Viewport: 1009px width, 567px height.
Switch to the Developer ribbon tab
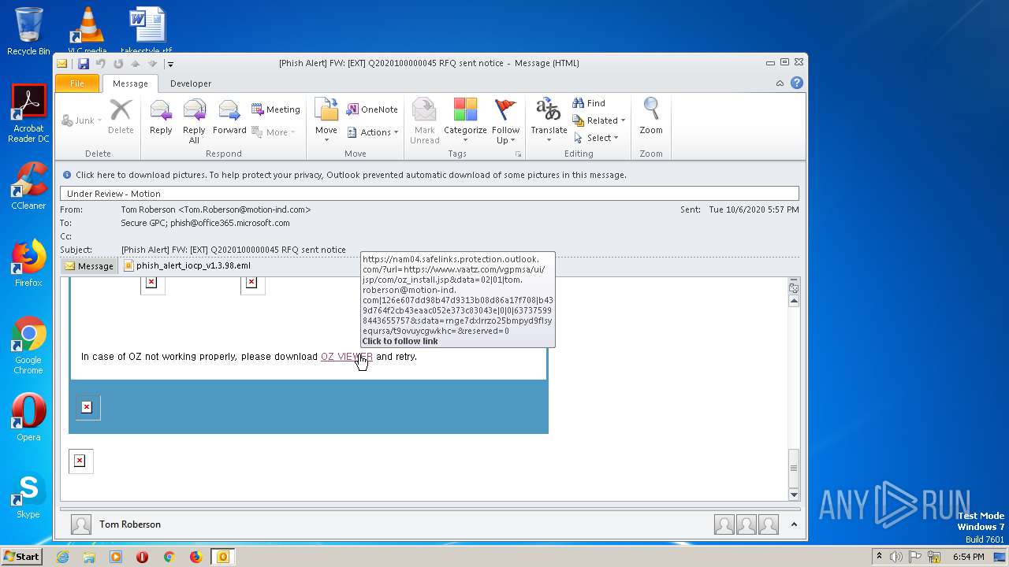[191, 83]
